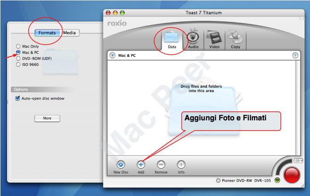The height and width of the screenshot is (196, 310).
Task: Click the red Burn button
Action: (292, 175)
